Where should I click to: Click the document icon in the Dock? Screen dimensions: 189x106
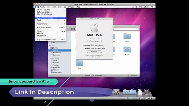click(140, 92)
